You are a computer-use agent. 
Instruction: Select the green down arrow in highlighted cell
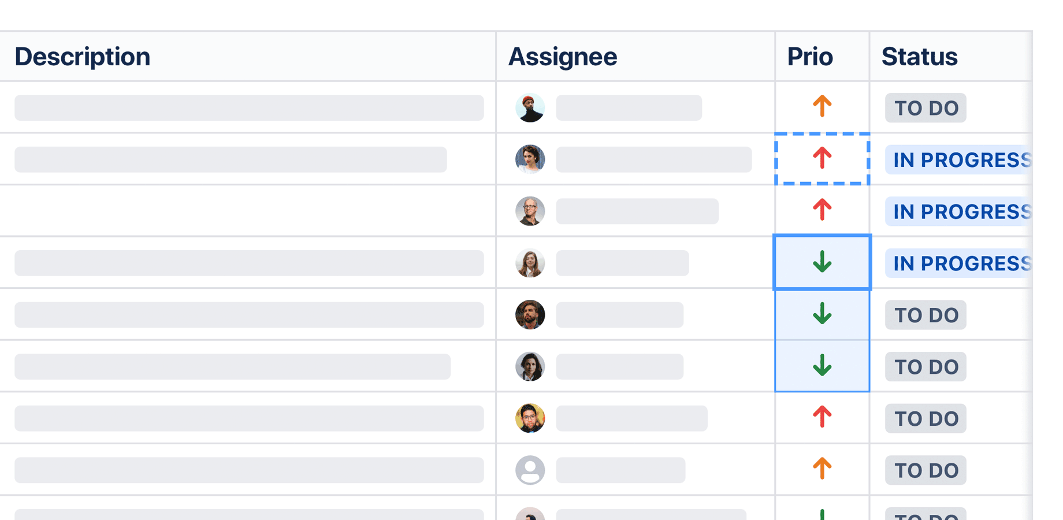[822, 262]
